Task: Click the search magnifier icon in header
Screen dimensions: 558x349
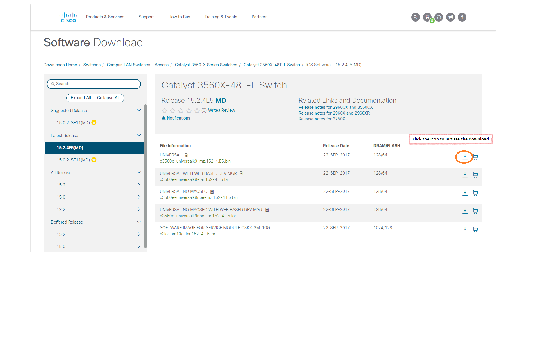Action: tap(415, 17)
